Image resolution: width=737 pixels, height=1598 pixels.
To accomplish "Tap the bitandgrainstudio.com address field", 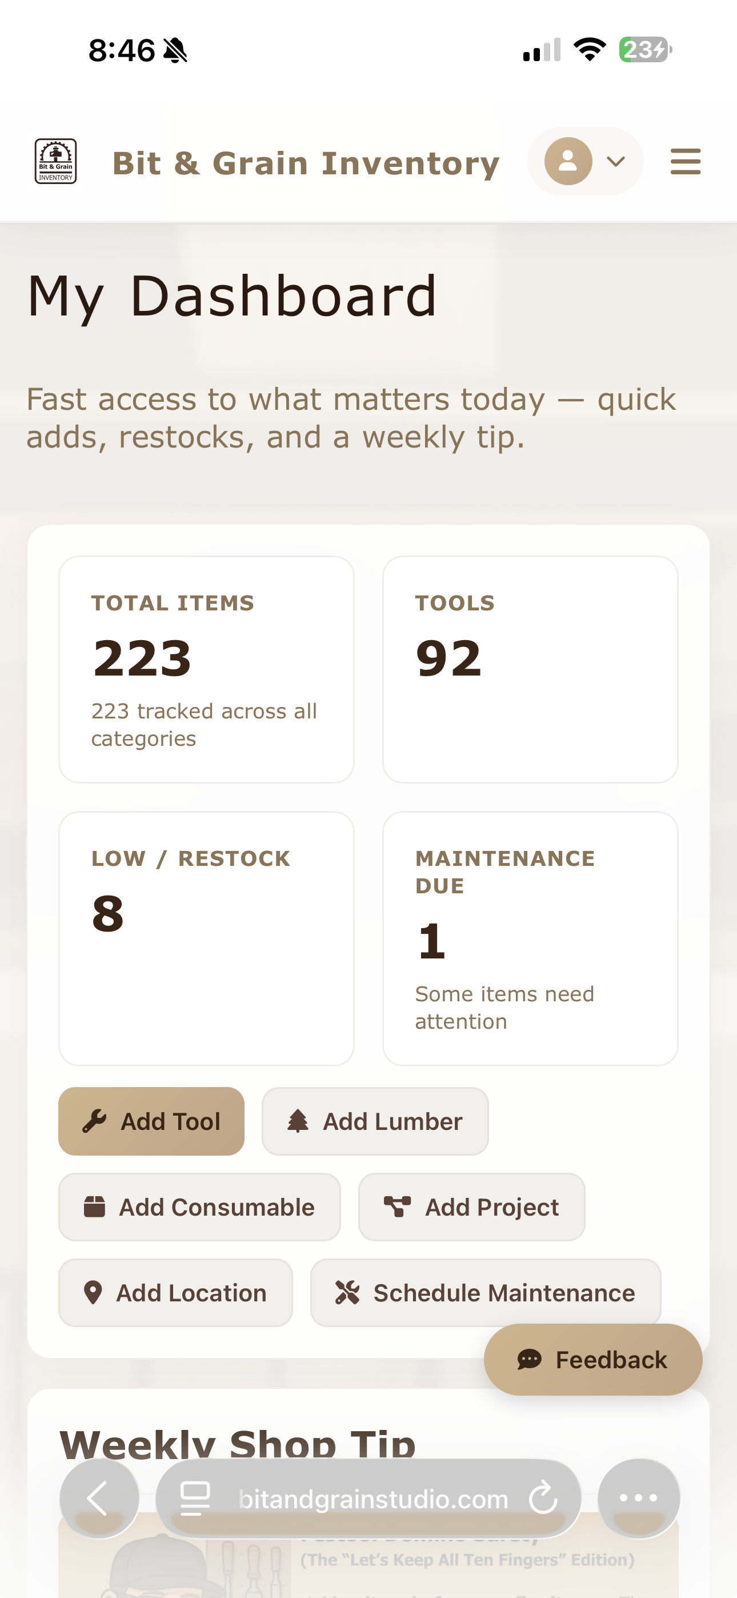I will click(372, 1498).
